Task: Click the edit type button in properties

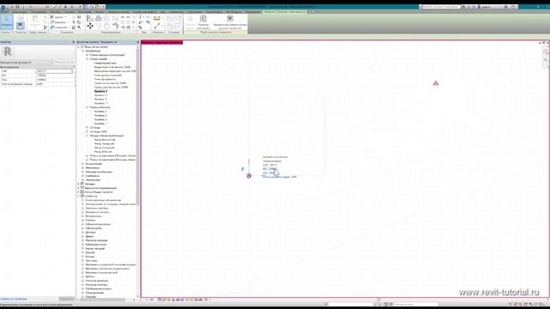Action: 65,63
